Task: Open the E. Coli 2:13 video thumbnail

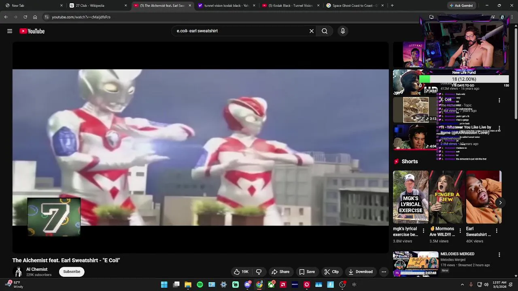Action: [x=416, y=110]
